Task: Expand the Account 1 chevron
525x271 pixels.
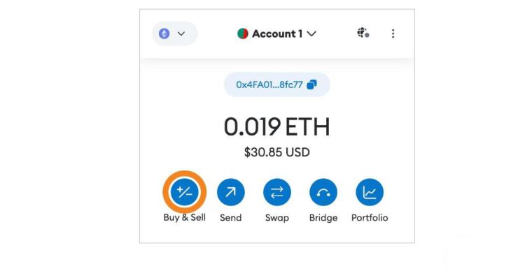Action: 311,34
